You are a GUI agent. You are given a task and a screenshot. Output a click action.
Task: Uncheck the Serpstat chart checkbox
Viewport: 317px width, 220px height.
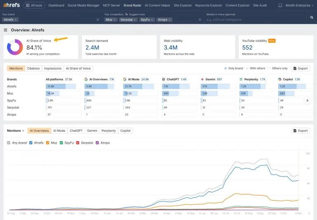(78, 143)
